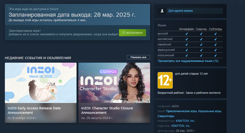Click the voiceover checkmark for французский
The image size is (245, 133).
tap(201, 50)
